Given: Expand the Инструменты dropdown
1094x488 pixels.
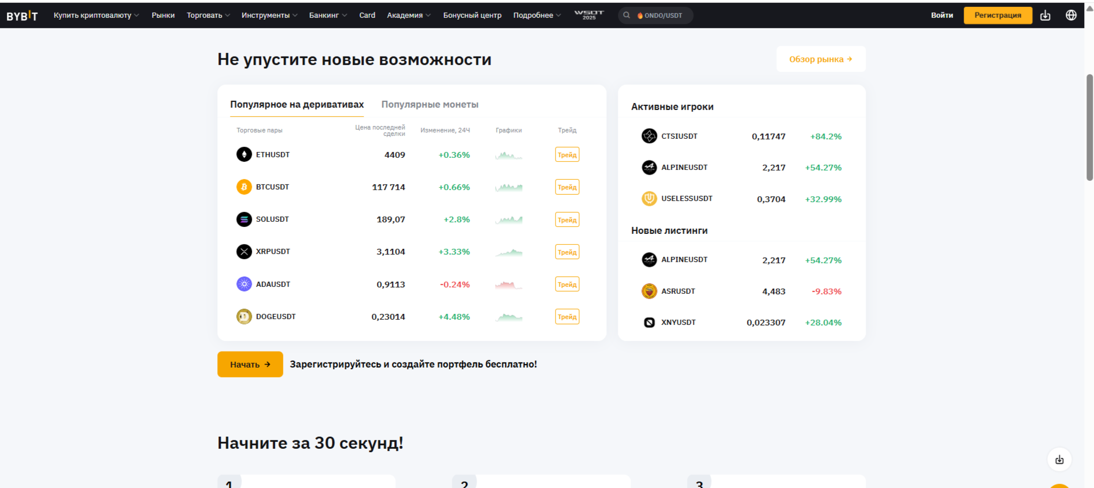Looking at the screenshot, I should tap(269, 16).
